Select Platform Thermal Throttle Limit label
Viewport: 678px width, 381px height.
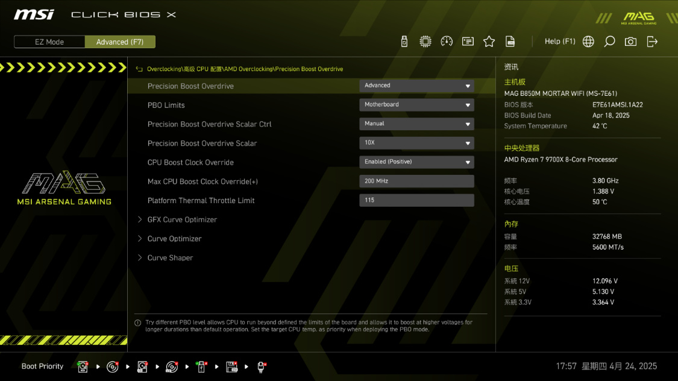(201, 201)
